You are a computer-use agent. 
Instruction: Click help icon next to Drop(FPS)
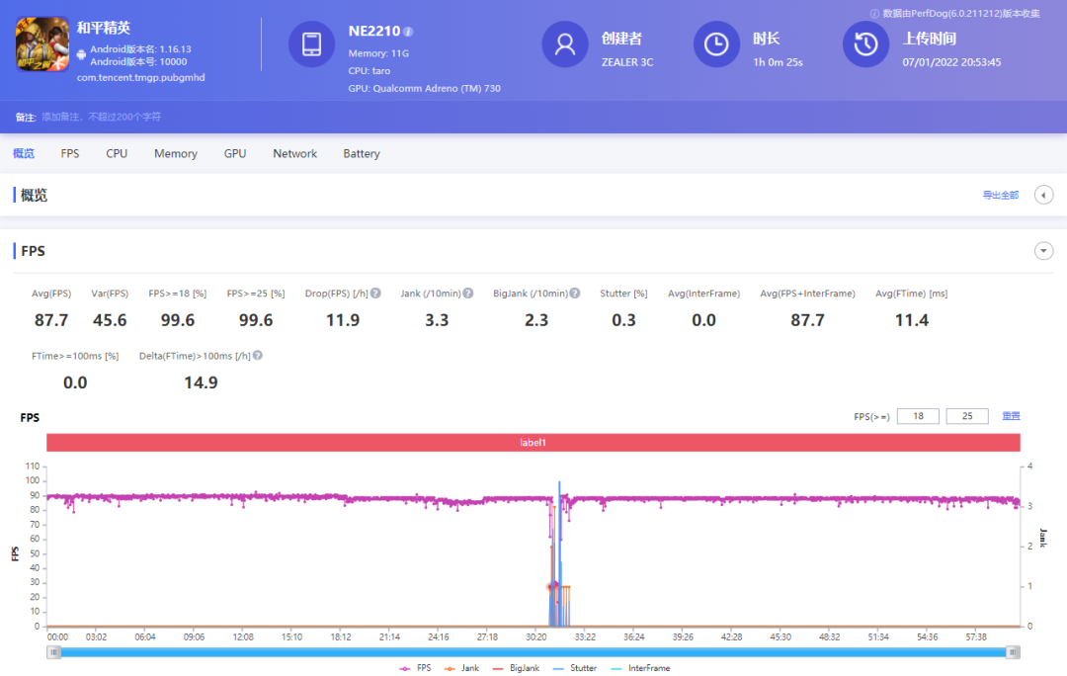click(375, 294)
